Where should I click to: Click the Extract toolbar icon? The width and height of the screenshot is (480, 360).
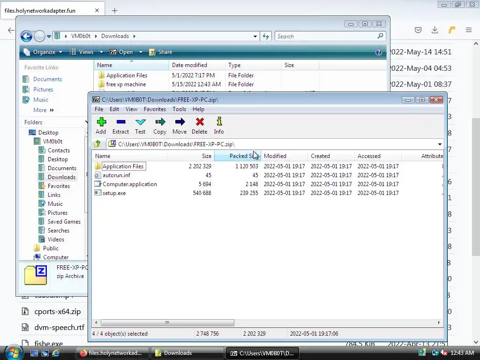[x=120, y=126]
